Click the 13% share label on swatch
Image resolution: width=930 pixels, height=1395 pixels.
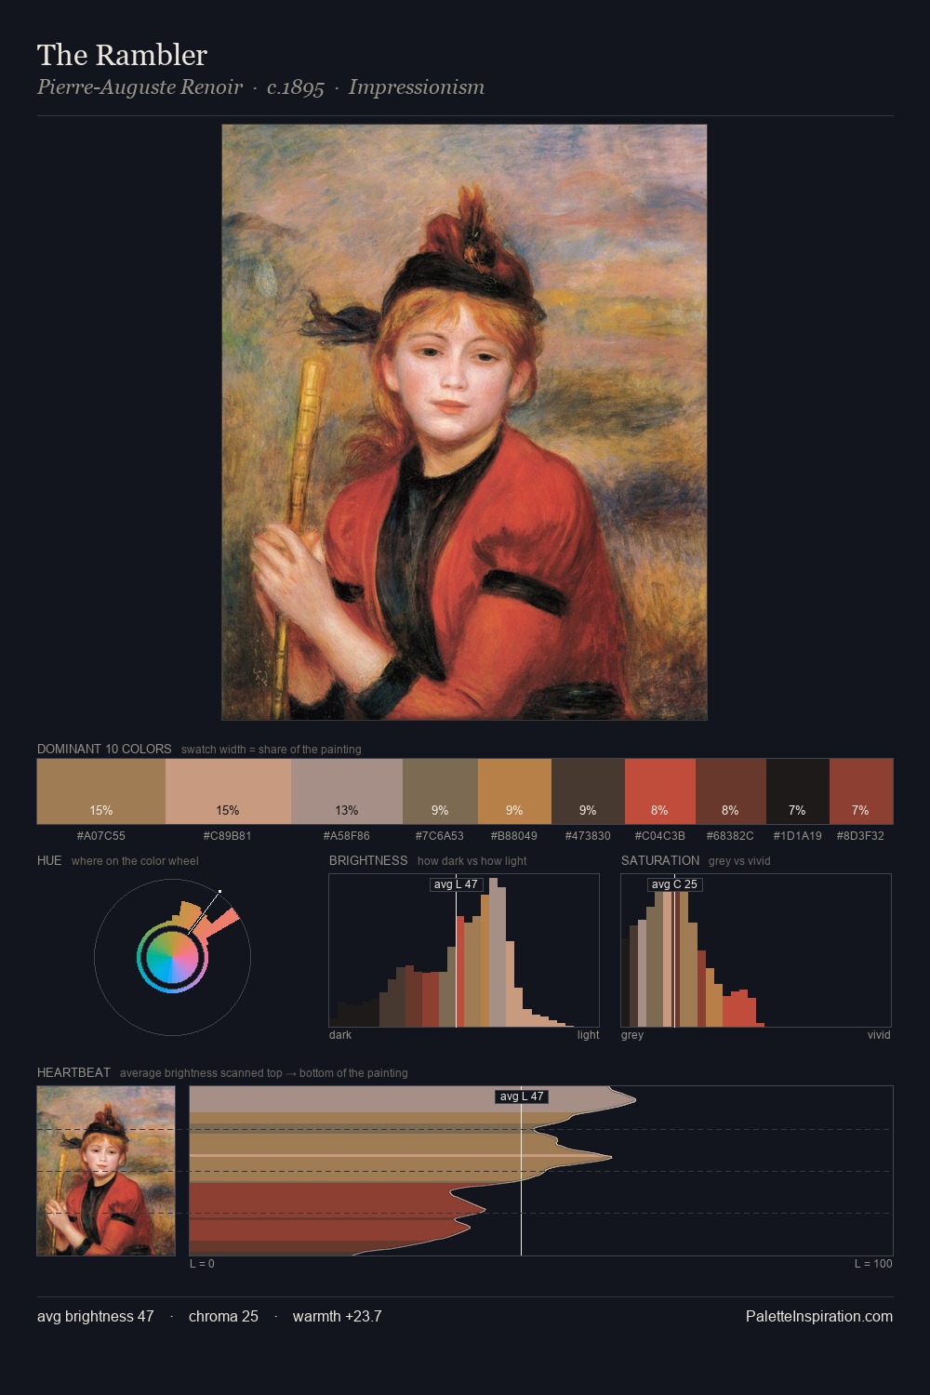(x=347, y=810)
